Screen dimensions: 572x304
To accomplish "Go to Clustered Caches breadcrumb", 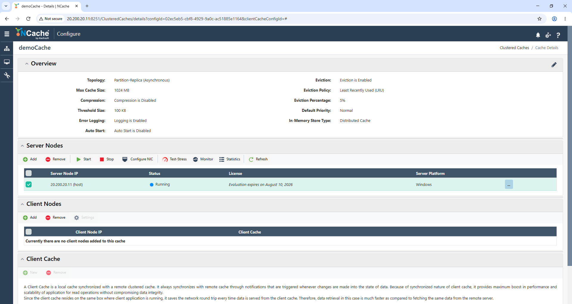I will [x=514, y=48].
